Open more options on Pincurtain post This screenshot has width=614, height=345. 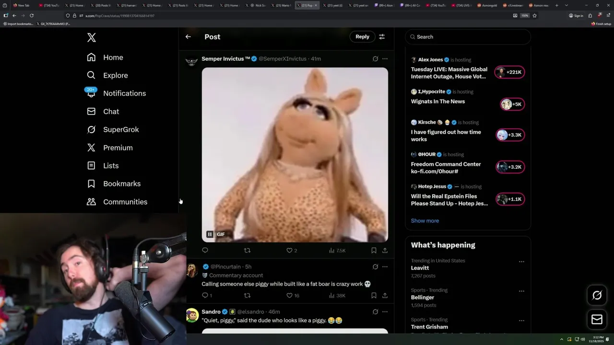[385, 267]
